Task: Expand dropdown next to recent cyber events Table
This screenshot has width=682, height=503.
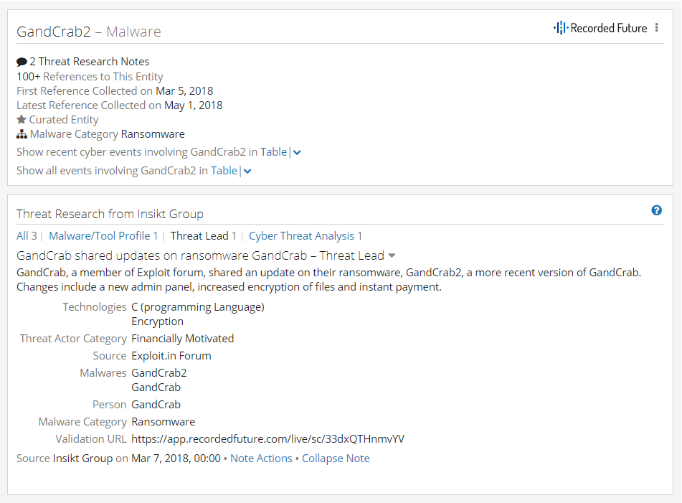Action: coord(297,152)
